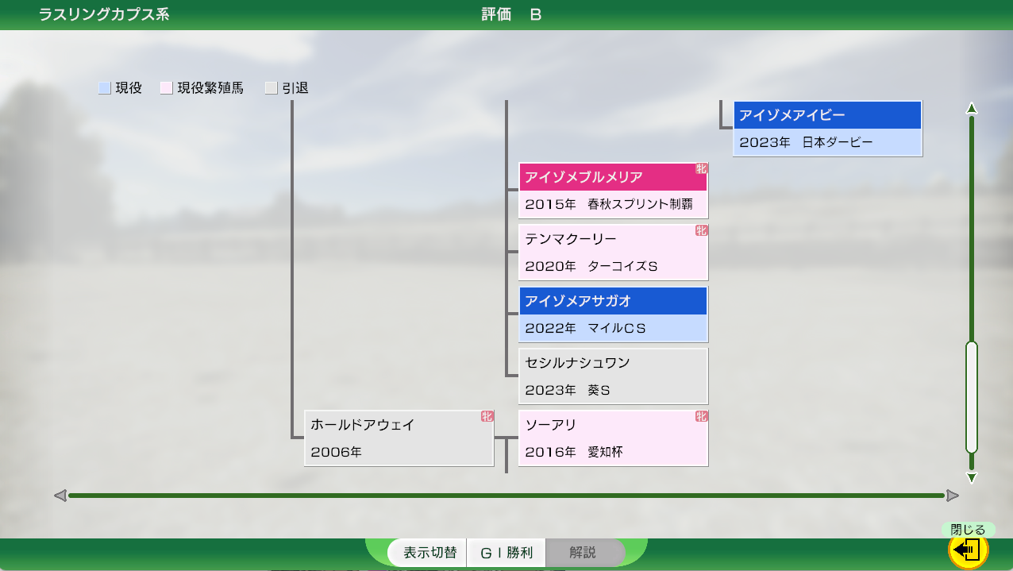This screenshot has width=1013, height=571.
Task: Select the アイゾメアサガオ horse card
Action: [x=612, y=314]
